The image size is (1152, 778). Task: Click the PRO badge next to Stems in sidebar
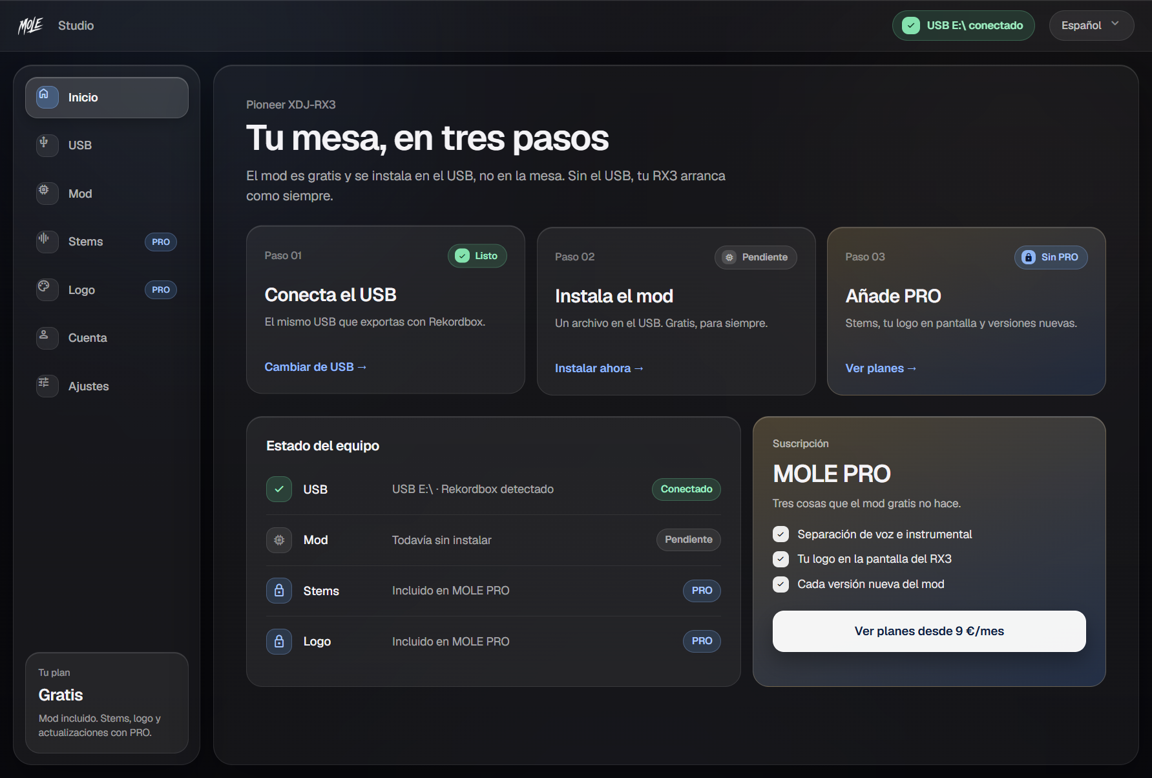(161, 242)
